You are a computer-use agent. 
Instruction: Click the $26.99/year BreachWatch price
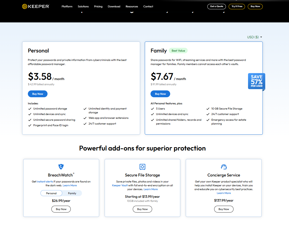pyautogui.click(x=61, y=201)
